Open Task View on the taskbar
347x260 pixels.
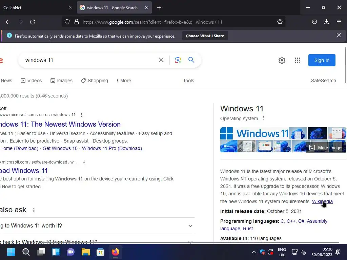41,252
